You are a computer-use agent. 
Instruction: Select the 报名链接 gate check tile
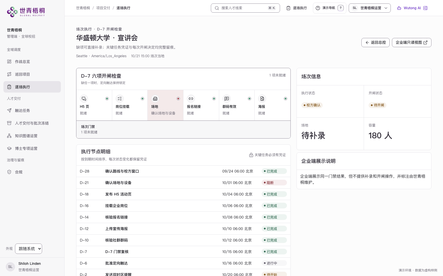pyautogui.click(x=201, y=105)
